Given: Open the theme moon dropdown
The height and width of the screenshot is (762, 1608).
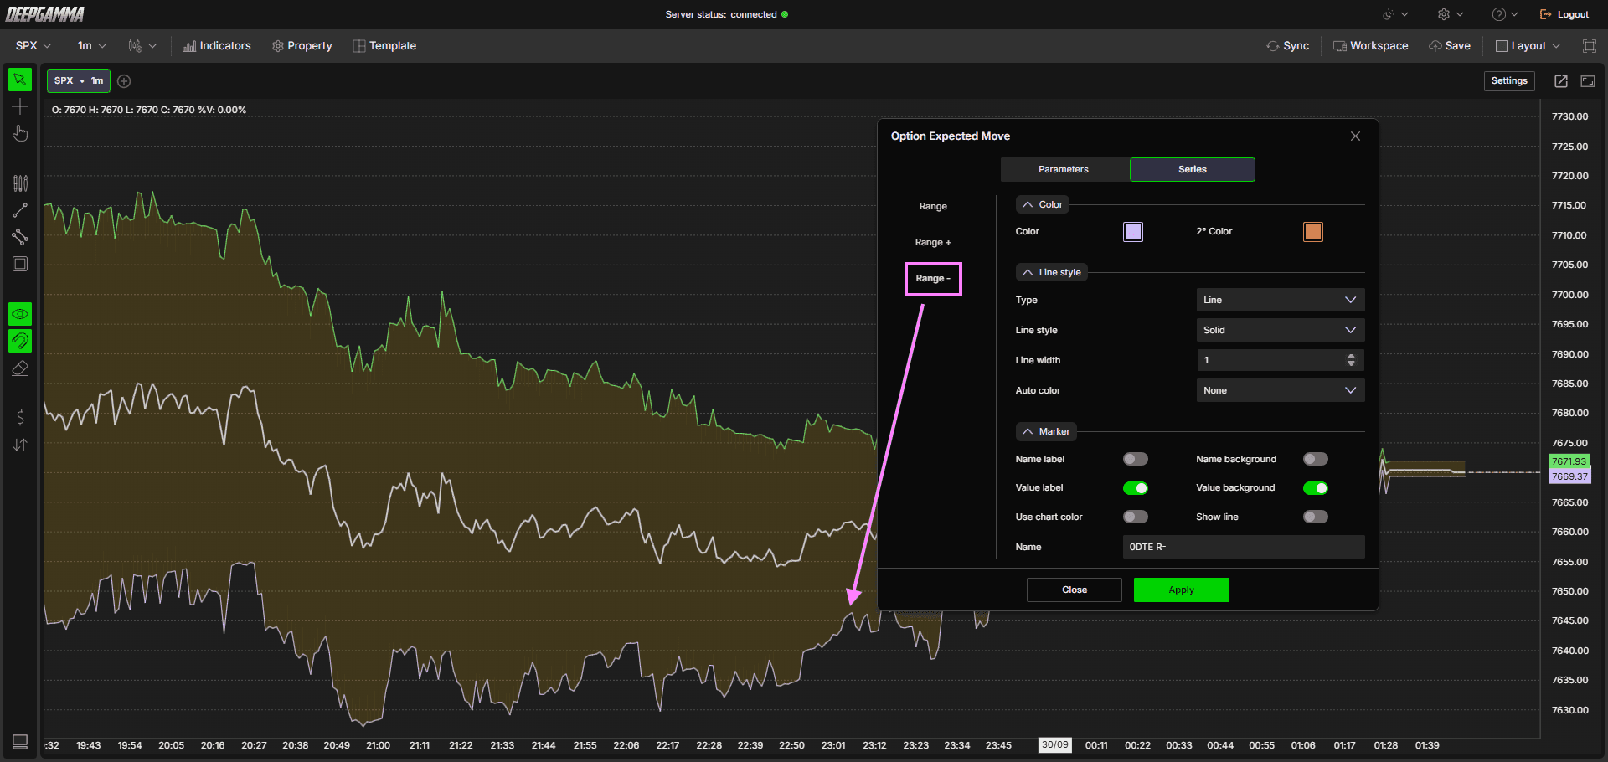Looking at the screenshot, I should [x=1395, y=14].
